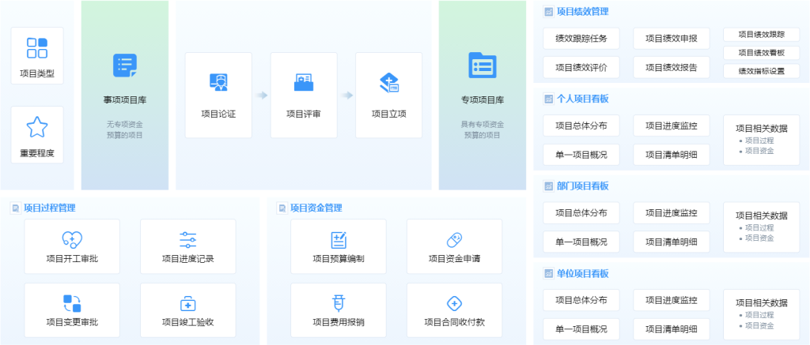Click the 项目预算编制 icon
Viewport: 810px width, 345px height.
(x=339, y=239)
